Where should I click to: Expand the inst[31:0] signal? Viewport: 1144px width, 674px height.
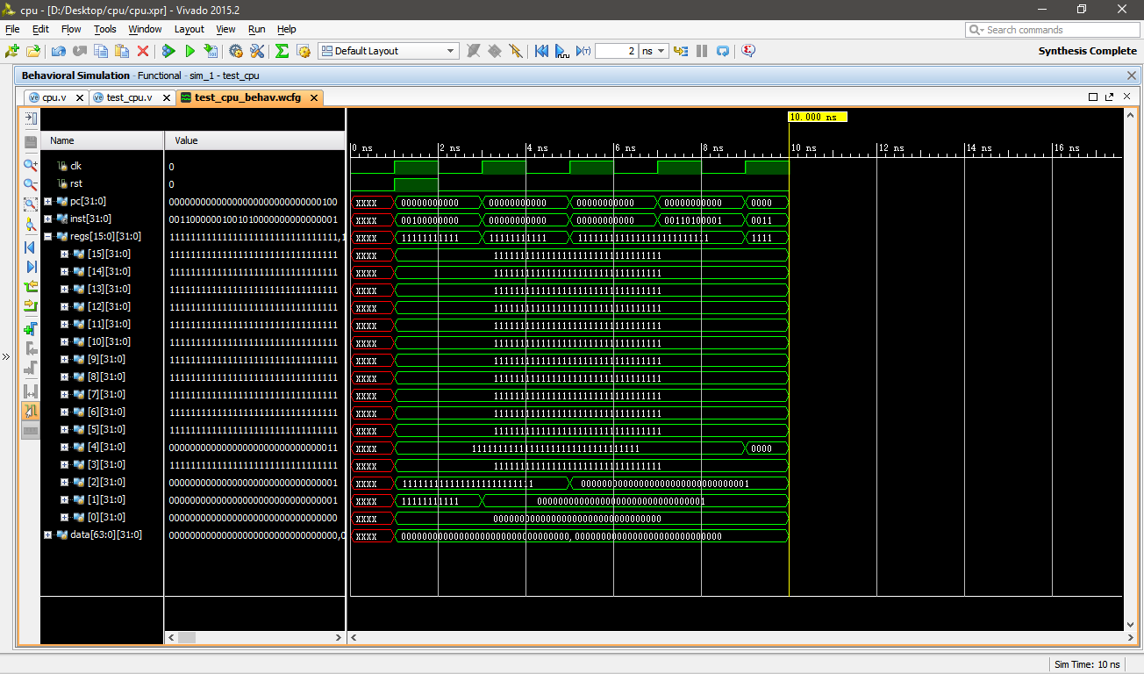pos(47,219)
